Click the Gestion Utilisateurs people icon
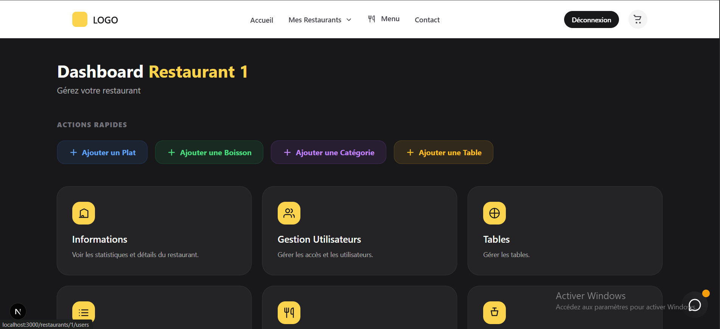 click(289, 213)
